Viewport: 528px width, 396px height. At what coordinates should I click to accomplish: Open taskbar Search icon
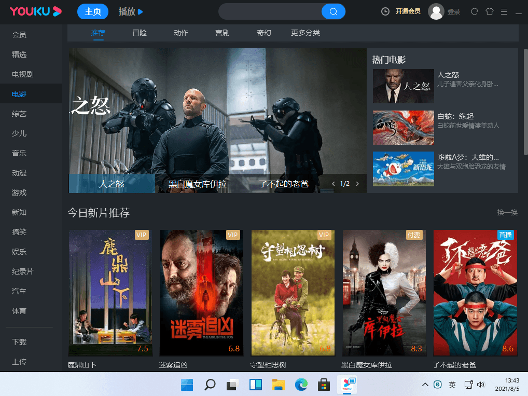(x=210, y=385)
